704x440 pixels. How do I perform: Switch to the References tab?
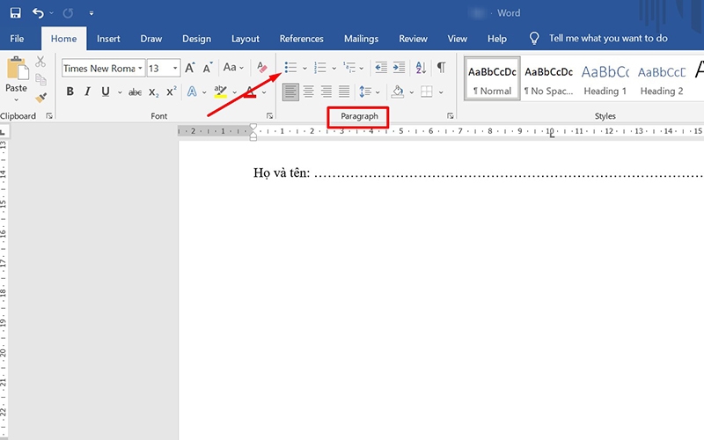301,39
